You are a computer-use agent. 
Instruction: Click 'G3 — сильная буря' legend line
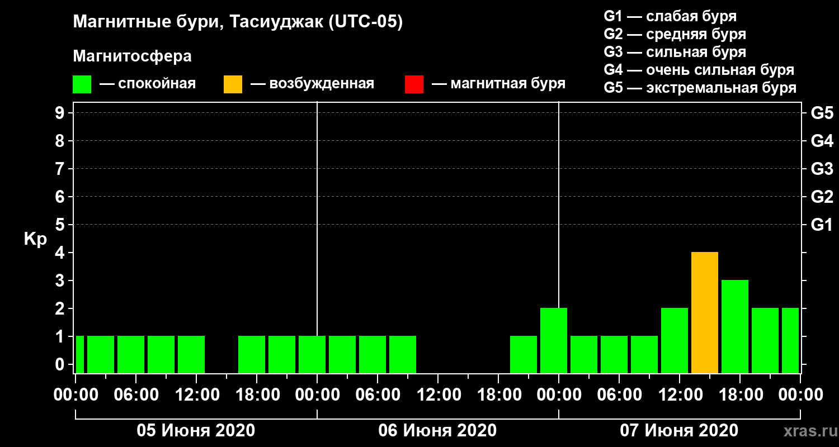(x=675, y=52)
